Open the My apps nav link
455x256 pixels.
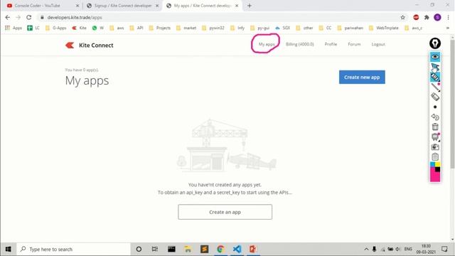267,44
